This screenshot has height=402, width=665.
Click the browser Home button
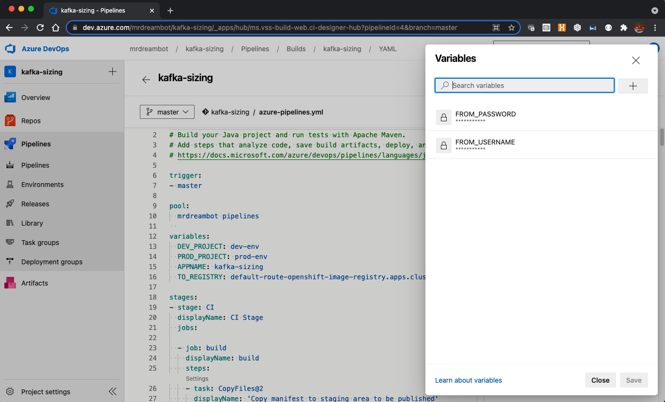[56, 28]
